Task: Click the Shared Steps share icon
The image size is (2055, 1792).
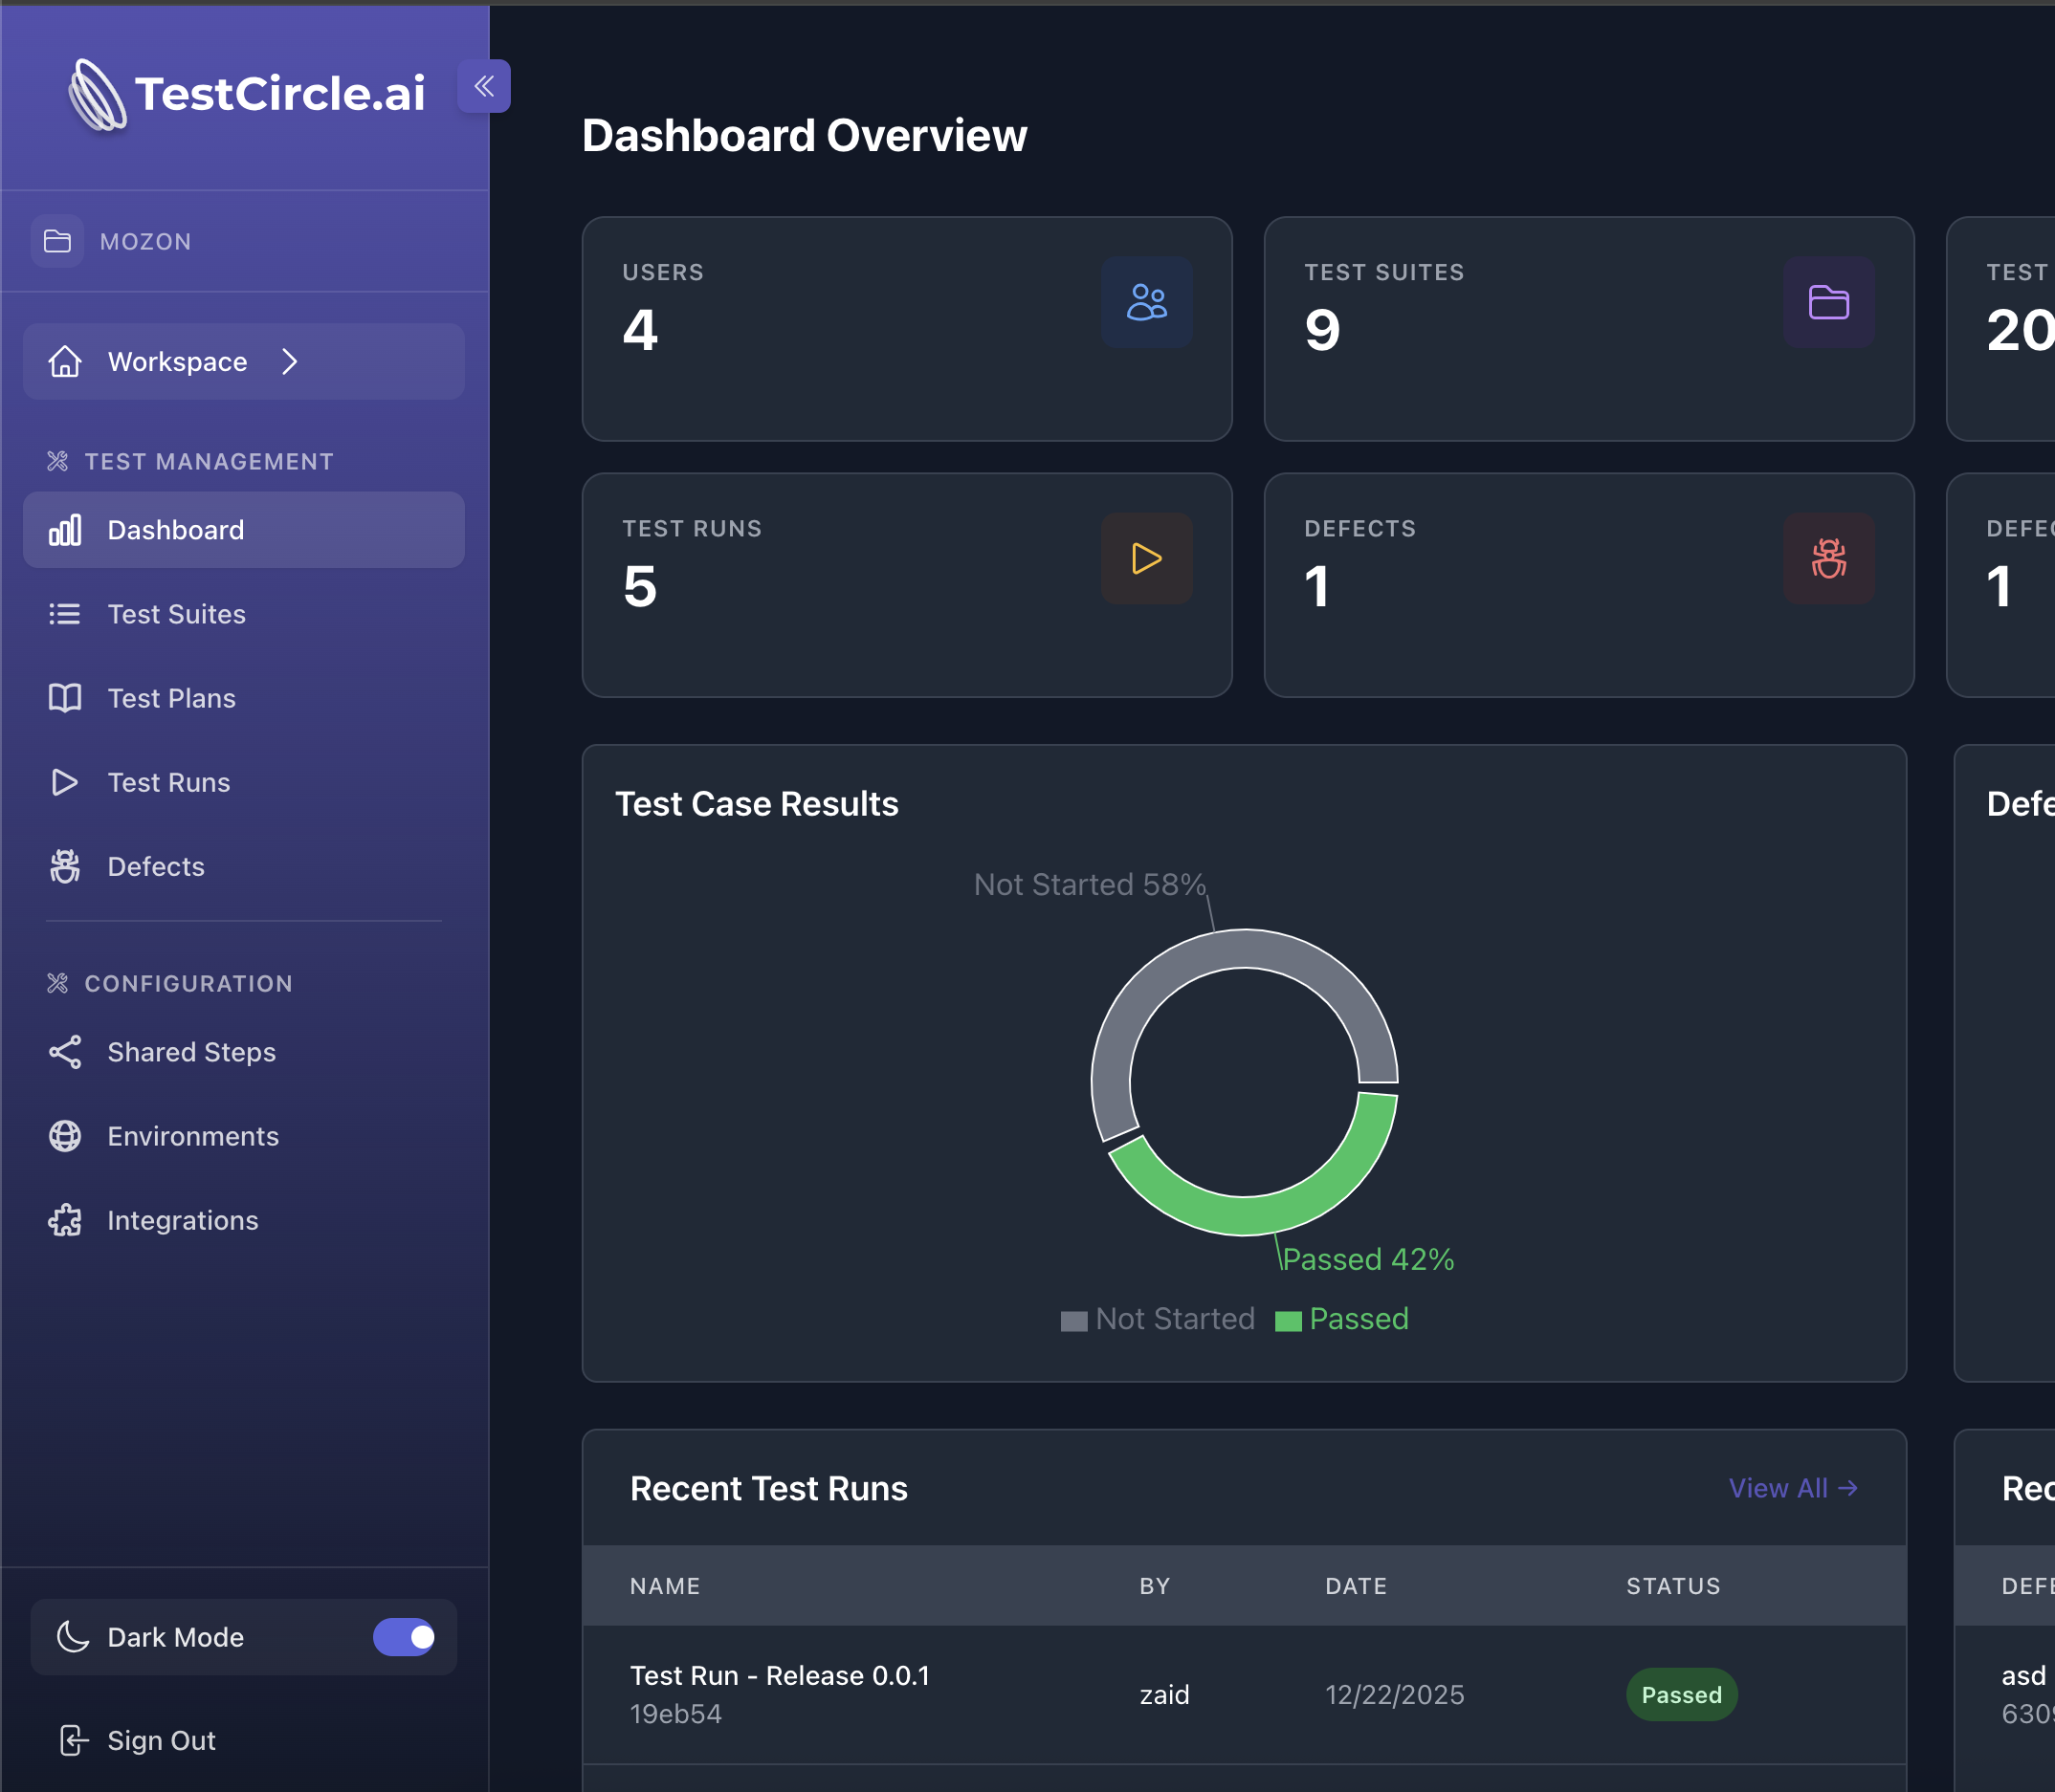Action: [x=65, y=1052]
